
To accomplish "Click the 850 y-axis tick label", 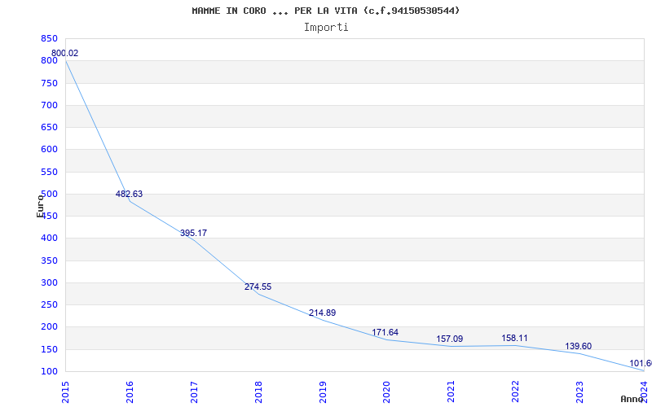I will [49, 38].
